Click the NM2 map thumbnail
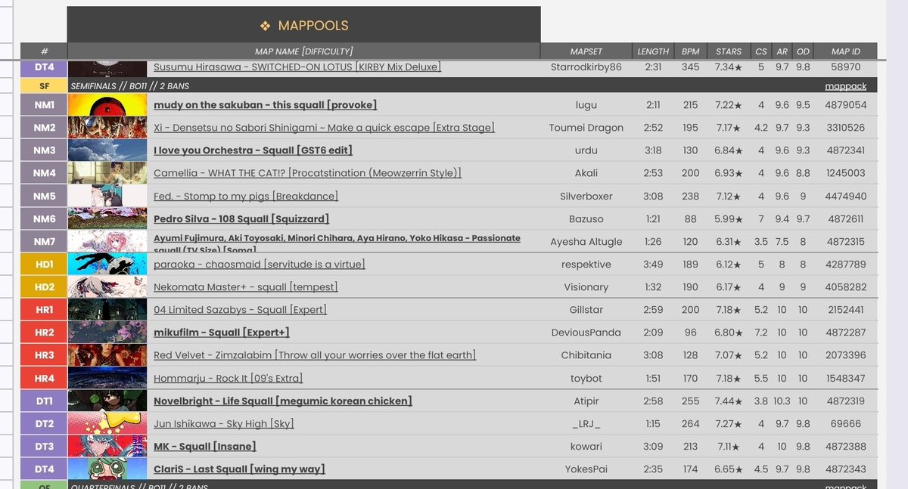 coord(107,128)
